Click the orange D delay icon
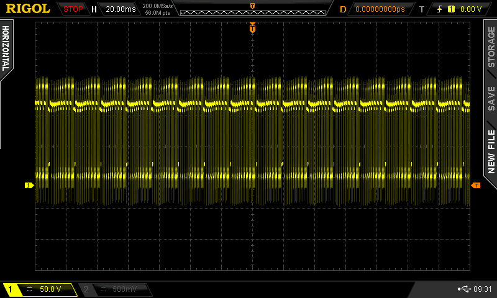This screenshot has height=298, width=497. coord(343,9)
